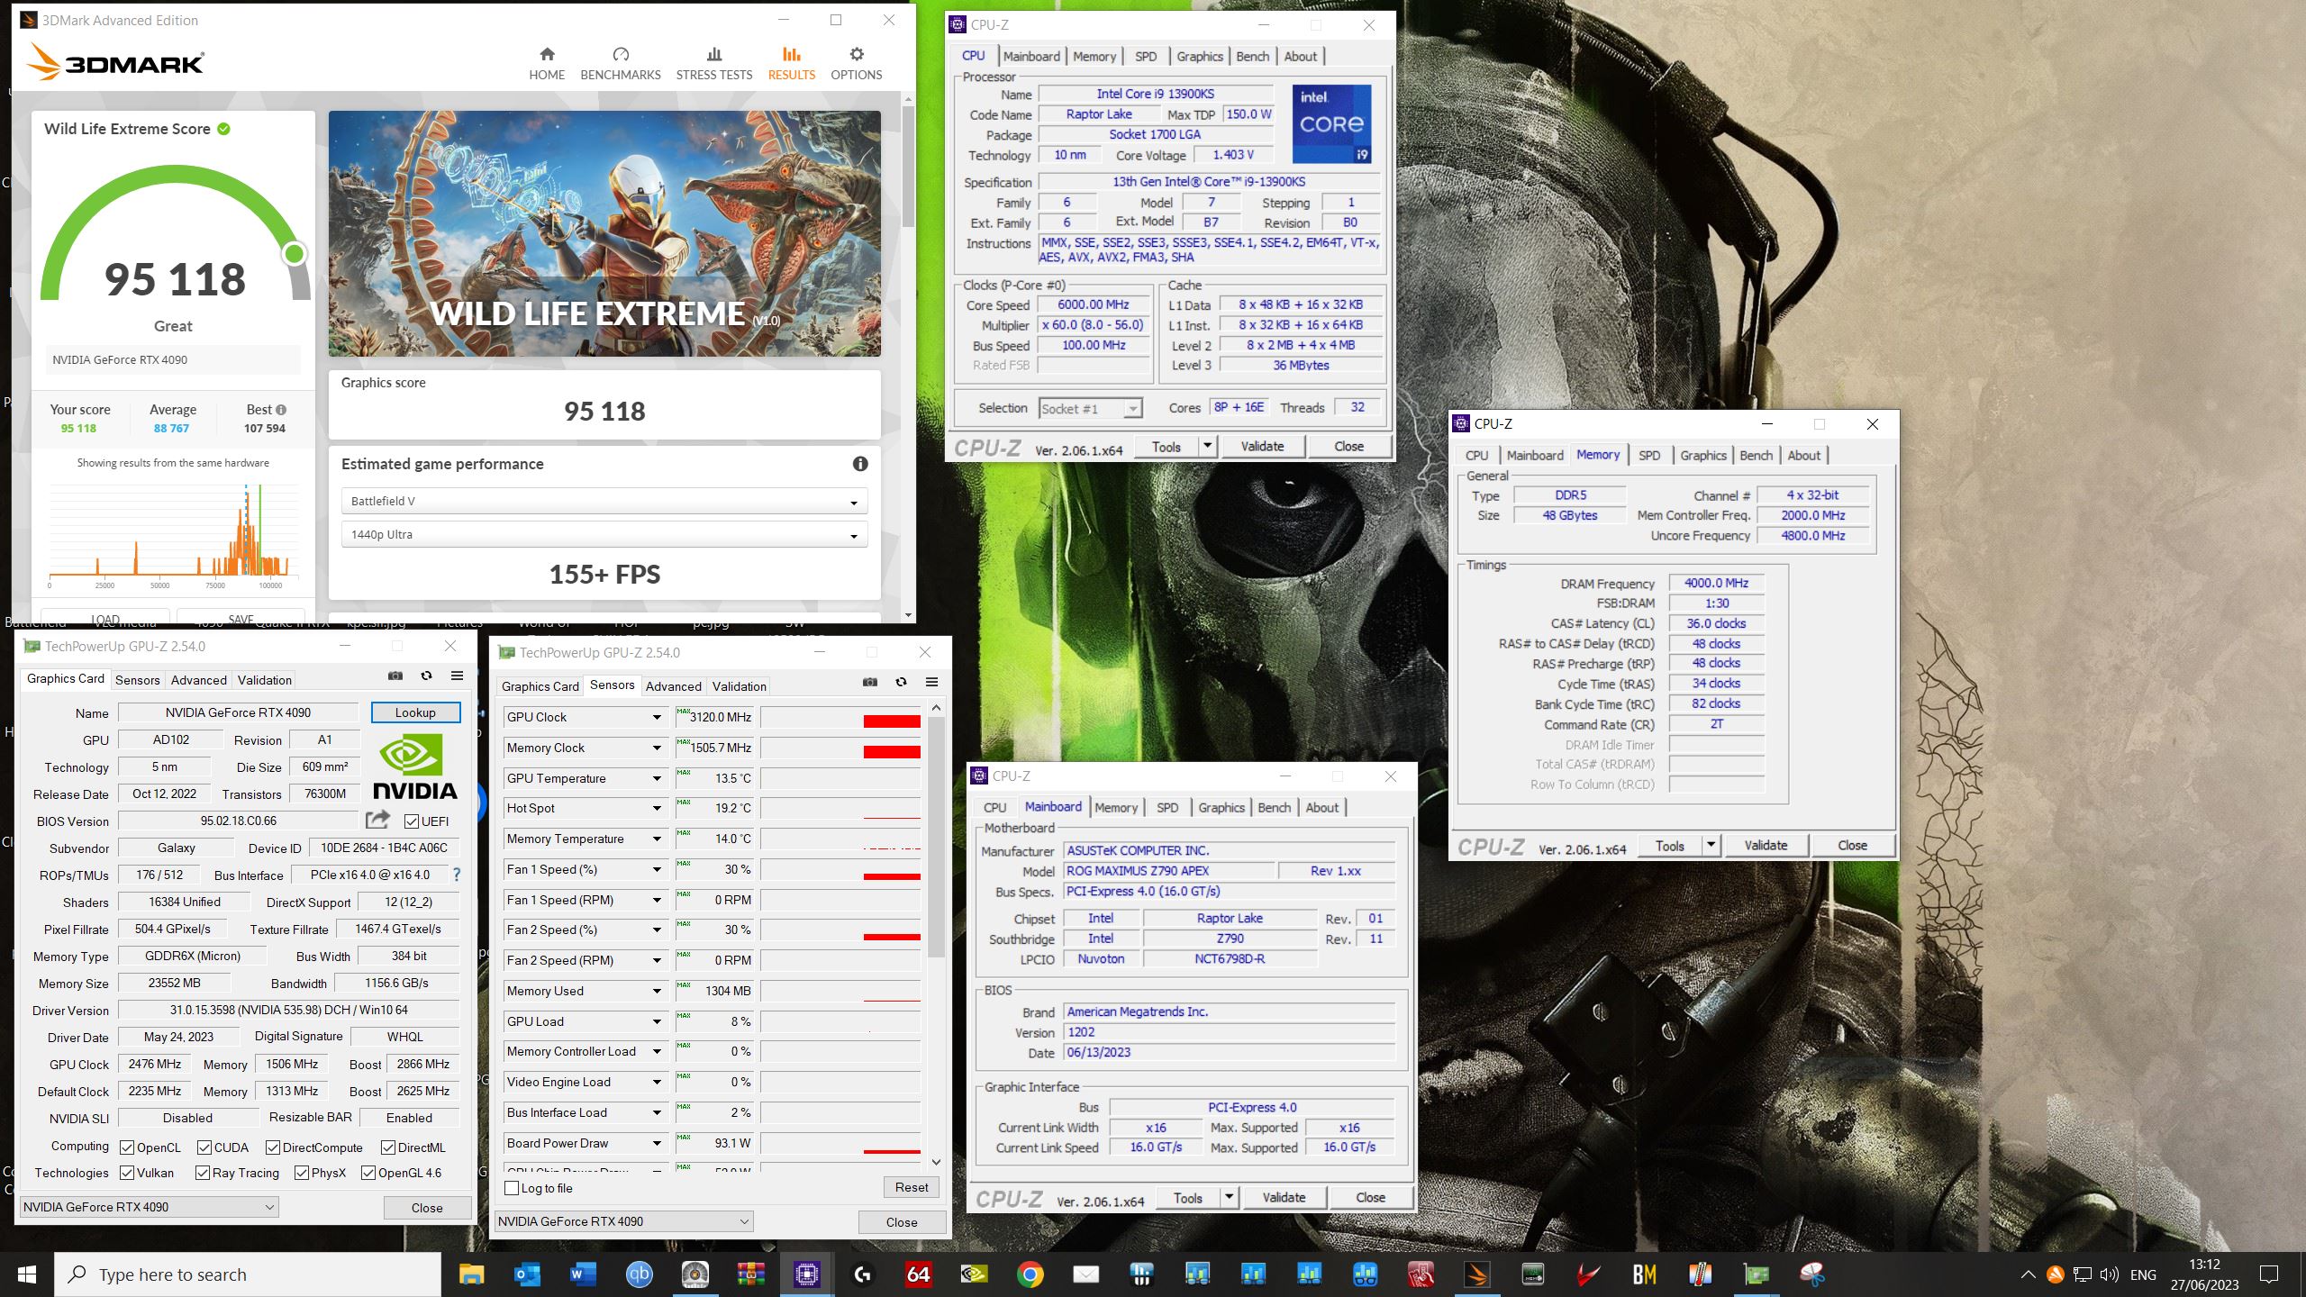The width and height of the screenshot is (2306, 1297).
Task: Click Close in GPU-Z Graphics Card window
Action: pos(427,1208)
